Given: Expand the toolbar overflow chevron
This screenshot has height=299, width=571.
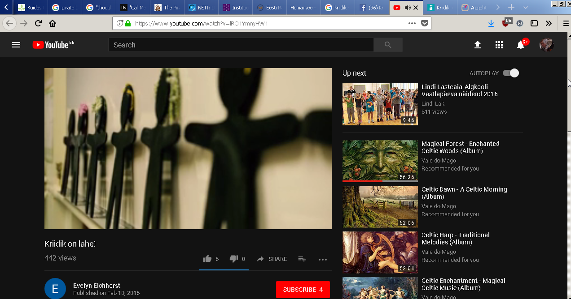Looking at the screenshot, I should pos(549,23).
